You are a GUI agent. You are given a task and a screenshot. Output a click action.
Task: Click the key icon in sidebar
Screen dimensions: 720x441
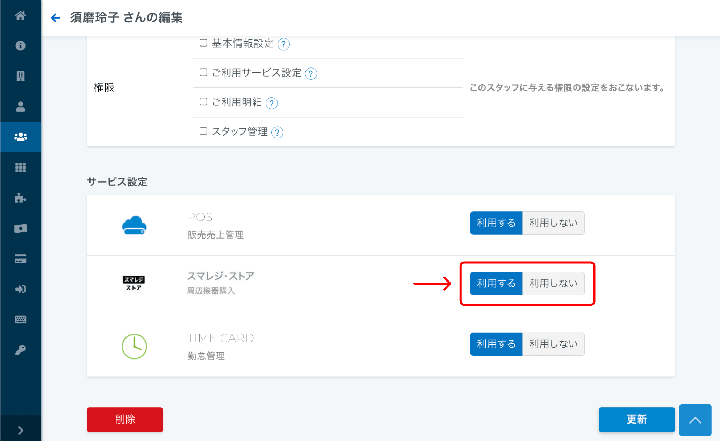(x=20, y=350)
